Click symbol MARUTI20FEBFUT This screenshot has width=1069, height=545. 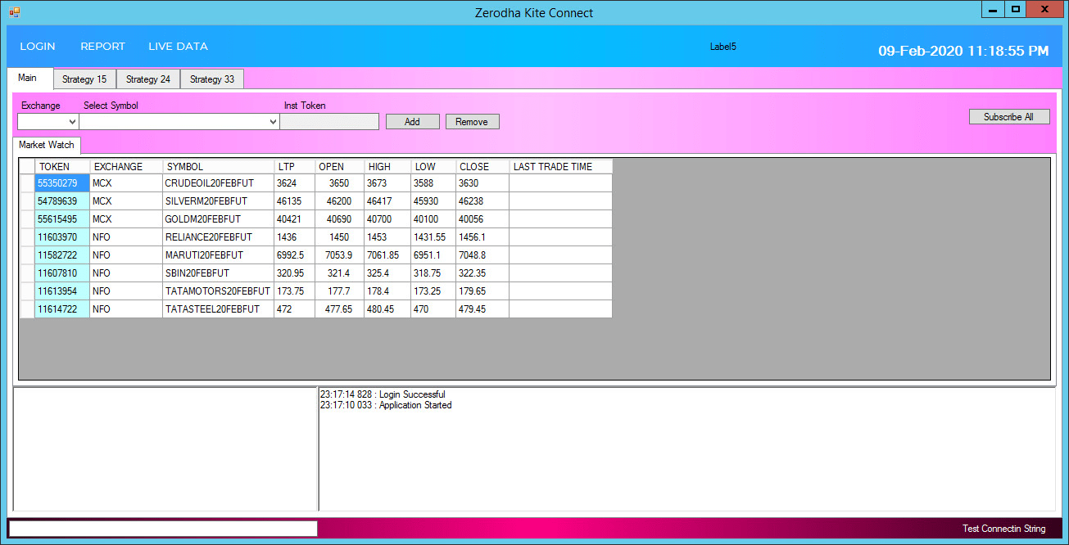[x=219, y=255]
